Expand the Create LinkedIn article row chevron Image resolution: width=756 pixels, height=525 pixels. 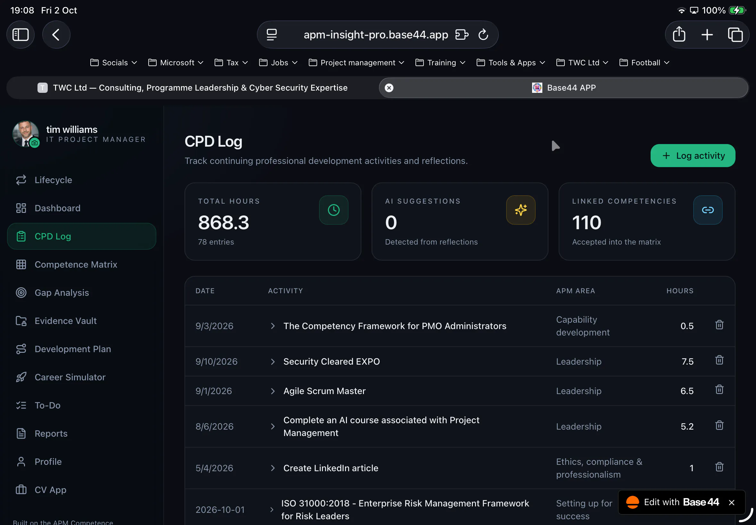pyautogui.click(x=273, y=468)
